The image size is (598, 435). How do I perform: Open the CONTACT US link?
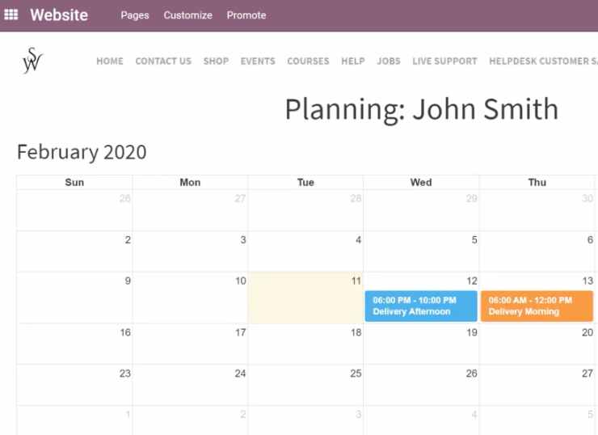(x=163, y=61)
